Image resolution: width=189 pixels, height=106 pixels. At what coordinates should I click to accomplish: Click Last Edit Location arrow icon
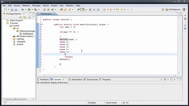118,9
